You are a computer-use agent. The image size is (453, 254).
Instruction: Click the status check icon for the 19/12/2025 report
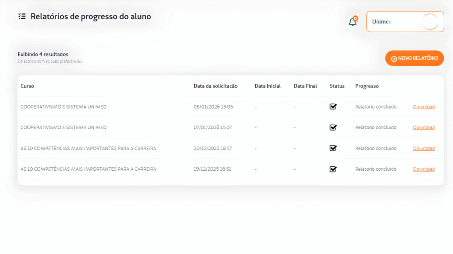(x=333, y=169)
